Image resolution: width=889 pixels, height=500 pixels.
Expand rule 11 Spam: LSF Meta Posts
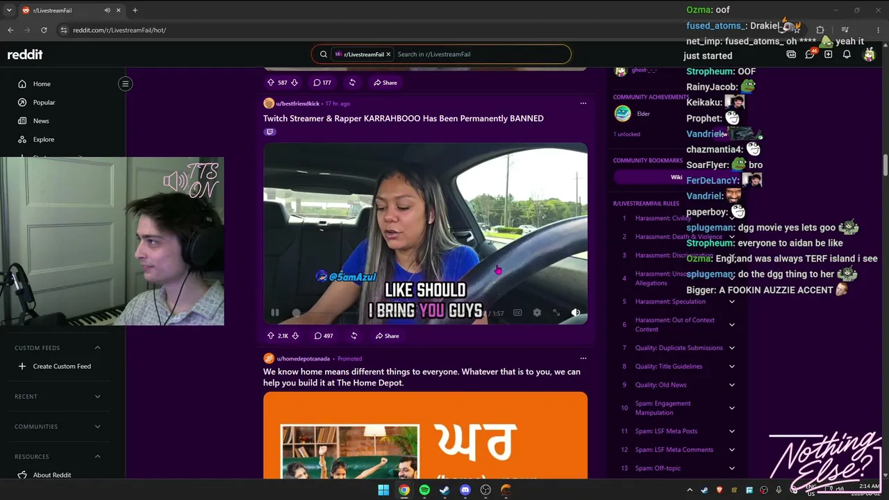(x=731, y=431)
